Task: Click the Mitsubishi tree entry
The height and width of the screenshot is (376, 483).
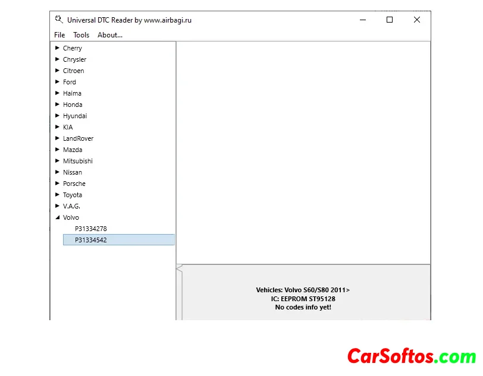Action: tap(78, 161)
